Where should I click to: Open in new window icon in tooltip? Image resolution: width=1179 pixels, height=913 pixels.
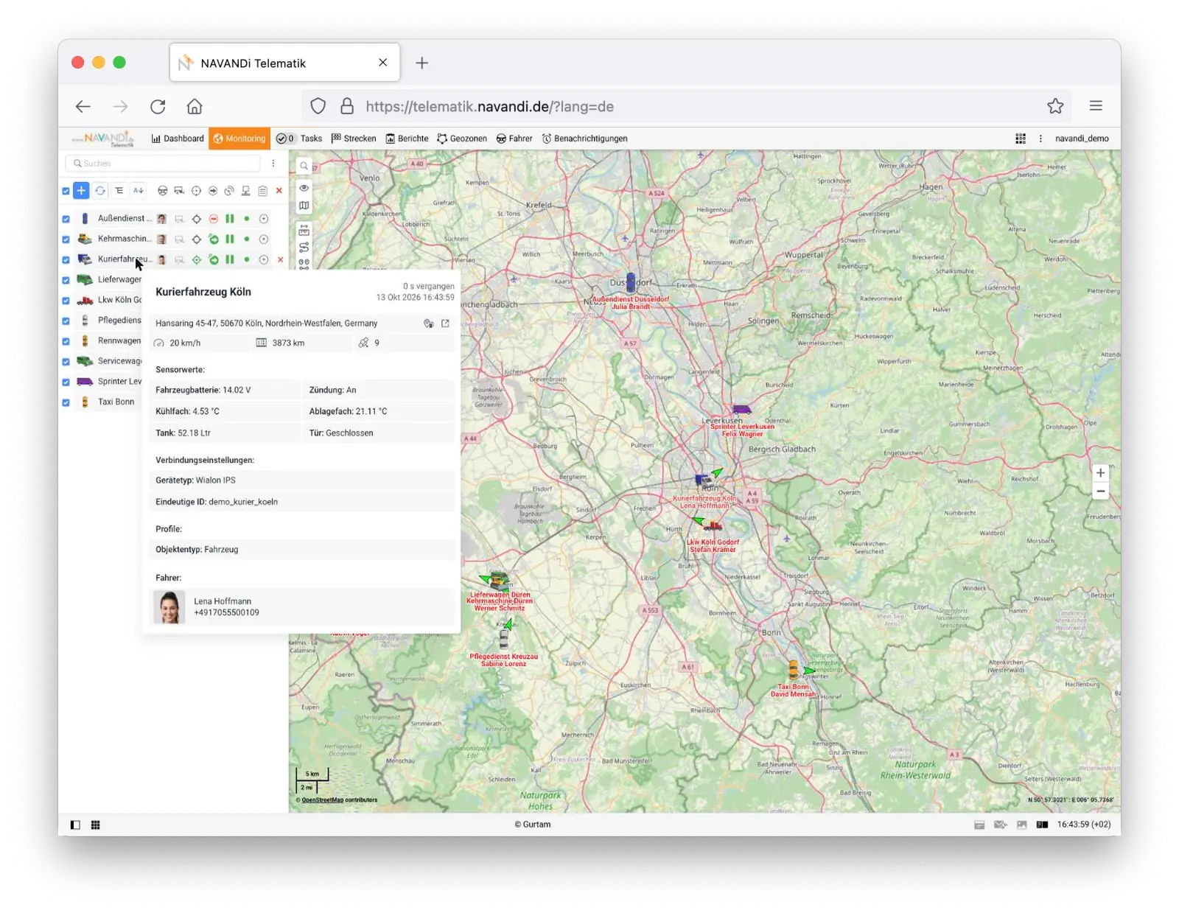pos(445,323)
